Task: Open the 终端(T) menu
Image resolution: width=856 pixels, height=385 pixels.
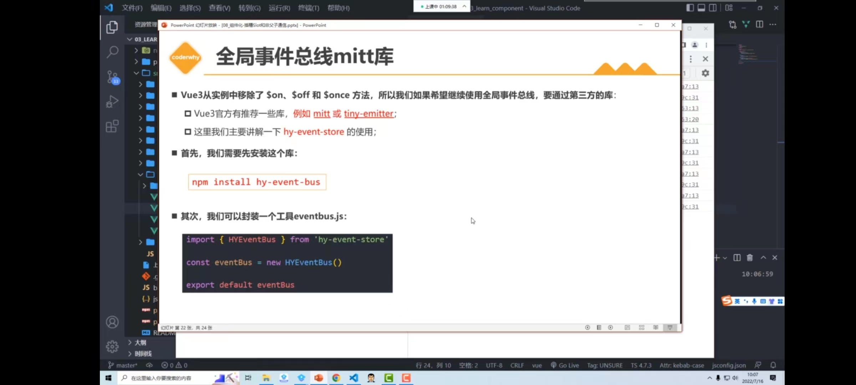Action: [x=309, y=8]
